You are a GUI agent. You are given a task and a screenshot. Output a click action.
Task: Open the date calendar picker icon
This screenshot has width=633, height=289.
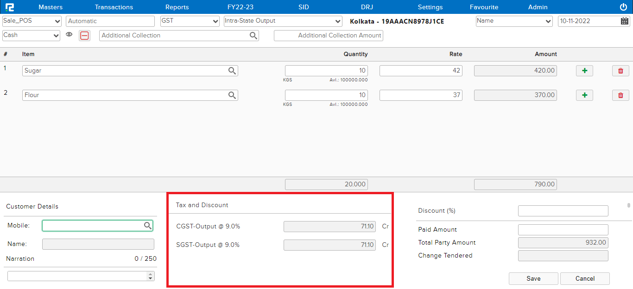coord(625,21)
